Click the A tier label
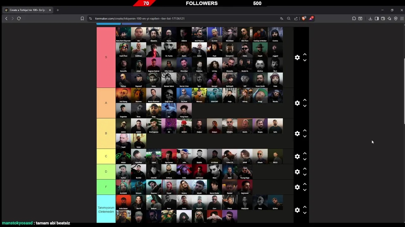 (x=106, y=103)
